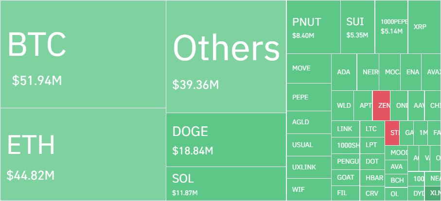
Task: Click the red ZEN tile
Action: (381, 105)
